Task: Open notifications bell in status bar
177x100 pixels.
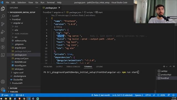Action: point(173,95)
